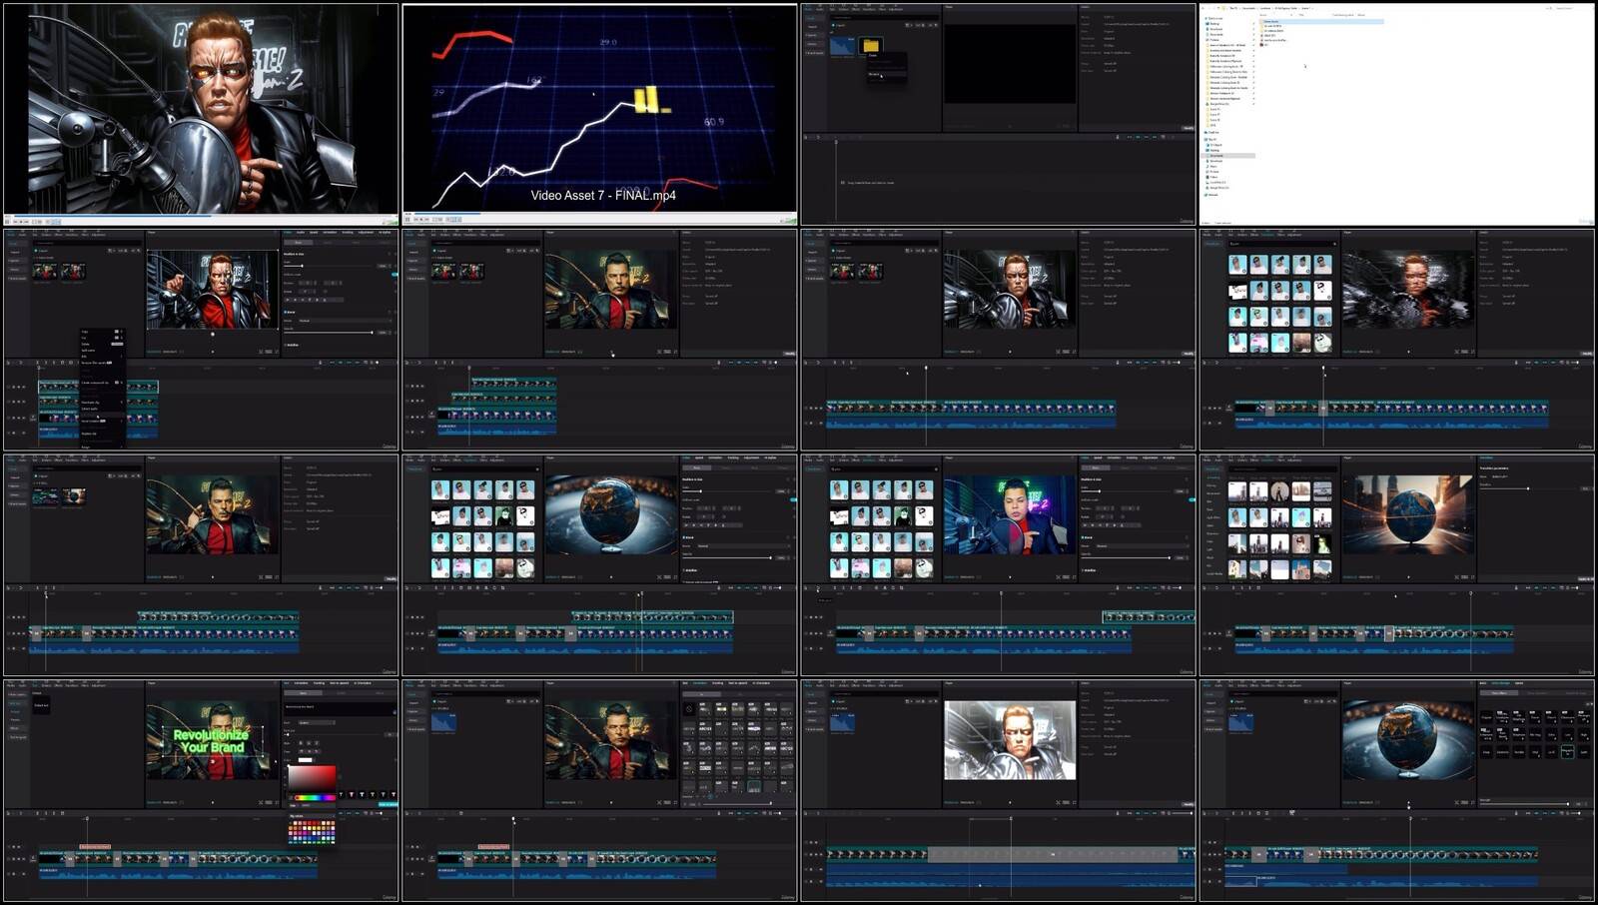Click the transitions search field in the city globe frame

coord(1283,468)
